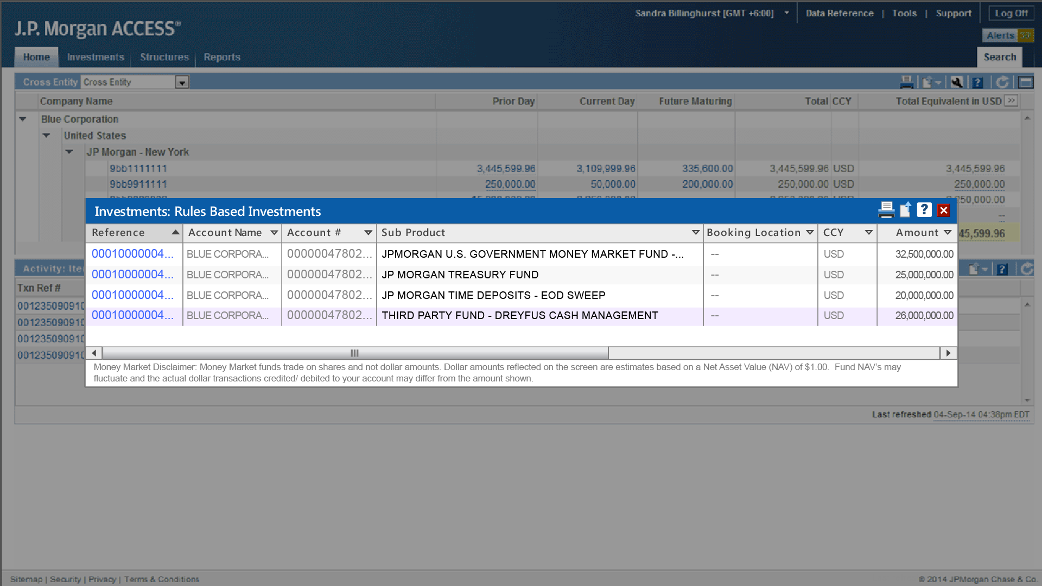The width and height of the screenshot is (1042, 586).
Task: Collapse the Blue Corporation tree node
Action: [23, 119]
